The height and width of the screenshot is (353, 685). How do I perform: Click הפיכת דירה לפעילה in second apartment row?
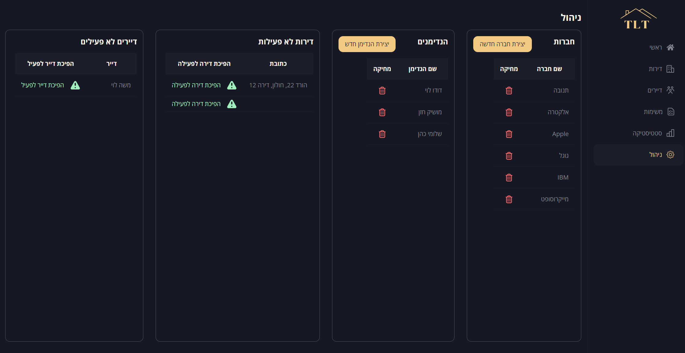pyautogui.click(x=196, y=104)
